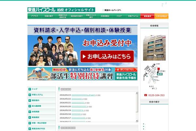
Task: Open the news entry dated 2016/05/20
Action: pos(79,106)
